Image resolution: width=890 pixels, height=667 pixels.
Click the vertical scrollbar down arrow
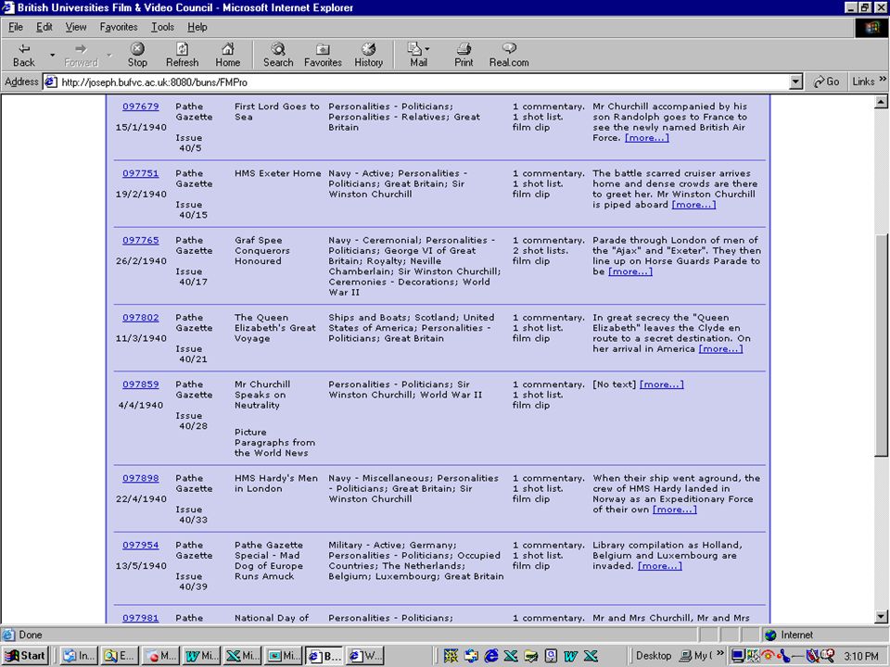881,617
